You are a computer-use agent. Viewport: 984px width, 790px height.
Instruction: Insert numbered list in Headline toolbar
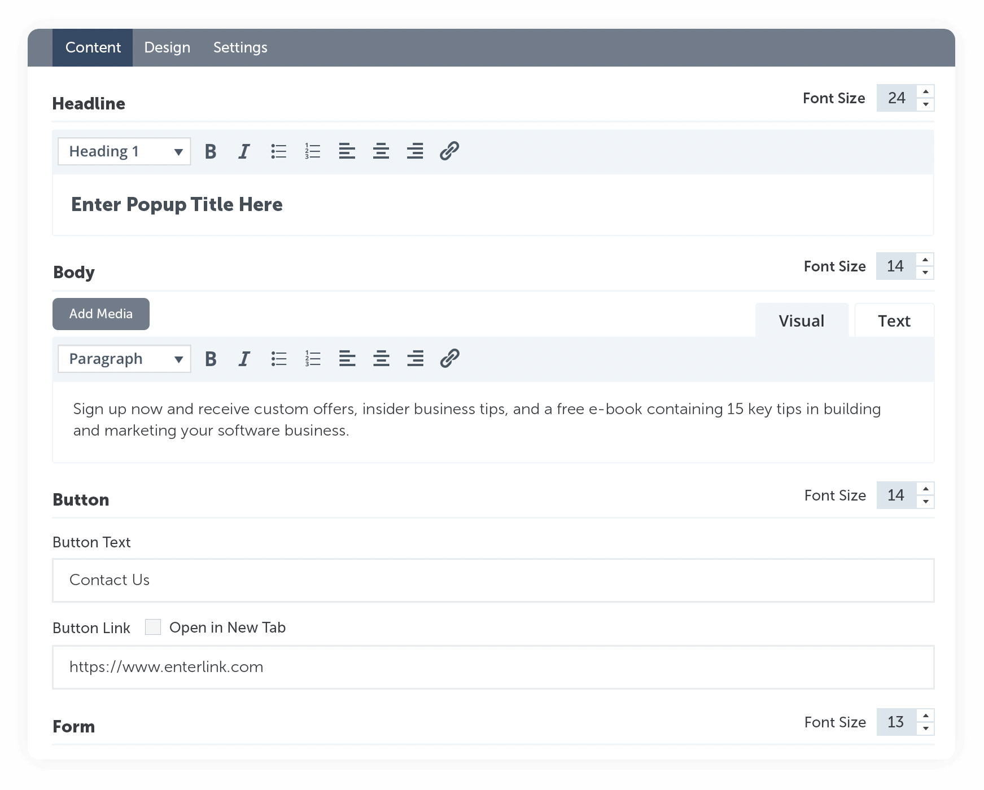pos(313,151)
